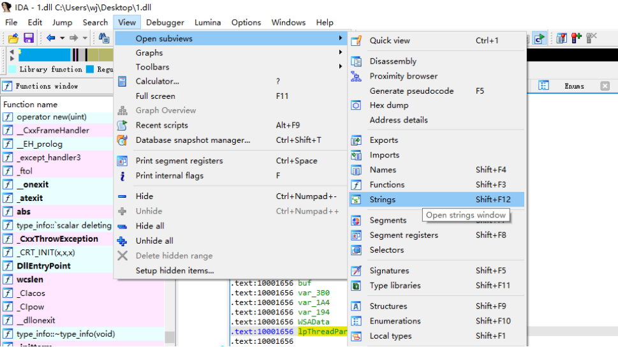
Task: Expand the Open subviews submenu arrow
Action: pyautogui.click(x=340, y=38)
